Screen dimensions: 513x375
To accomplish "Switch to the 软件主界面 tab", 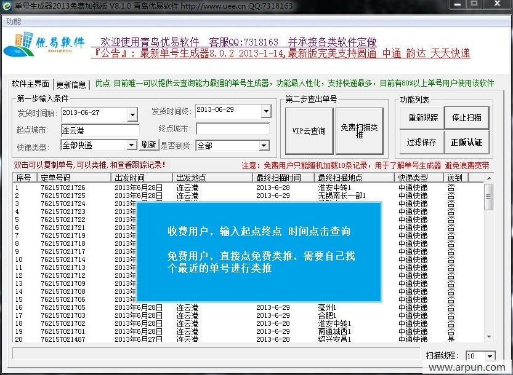I will coord(30,84).
